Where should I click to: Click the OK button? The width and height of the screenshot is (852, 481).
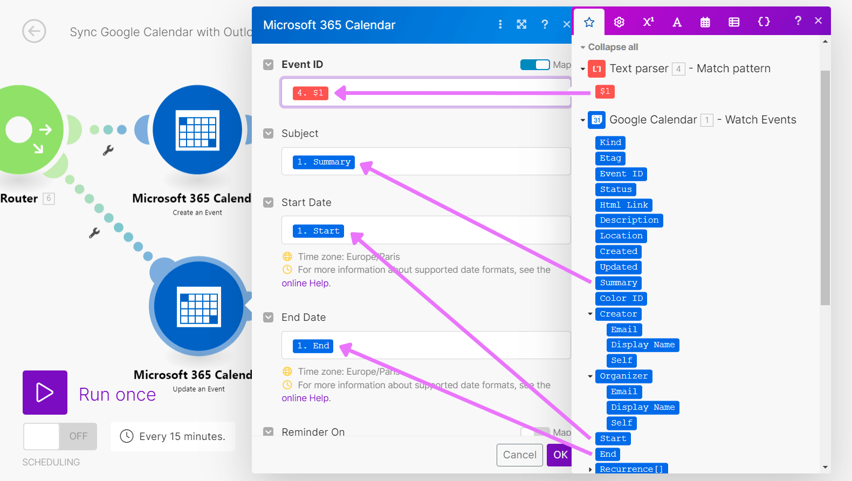point(560,455)
